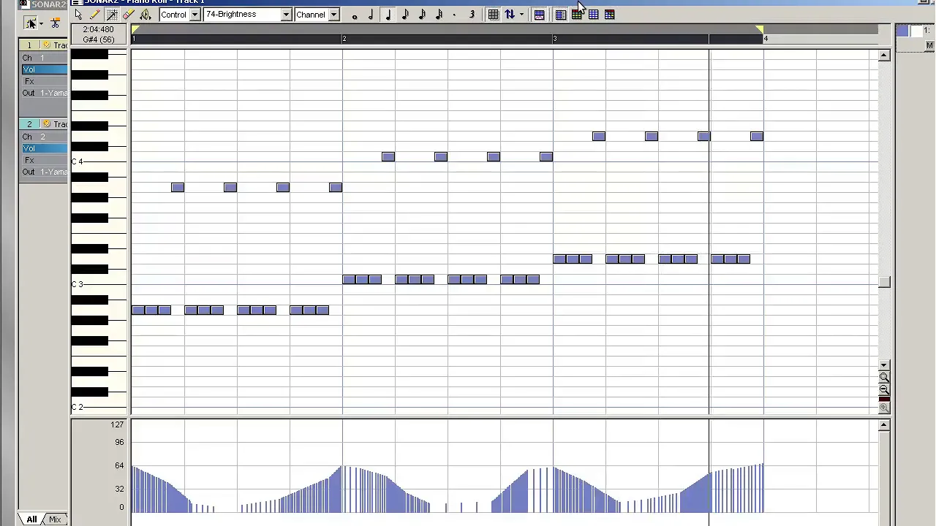Click vertical zoom slider between magnifier icons

(884, 398)
